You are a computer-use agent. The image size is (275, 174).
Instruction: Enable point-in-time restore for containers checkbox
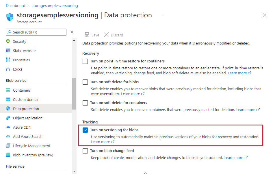(85, 61)
